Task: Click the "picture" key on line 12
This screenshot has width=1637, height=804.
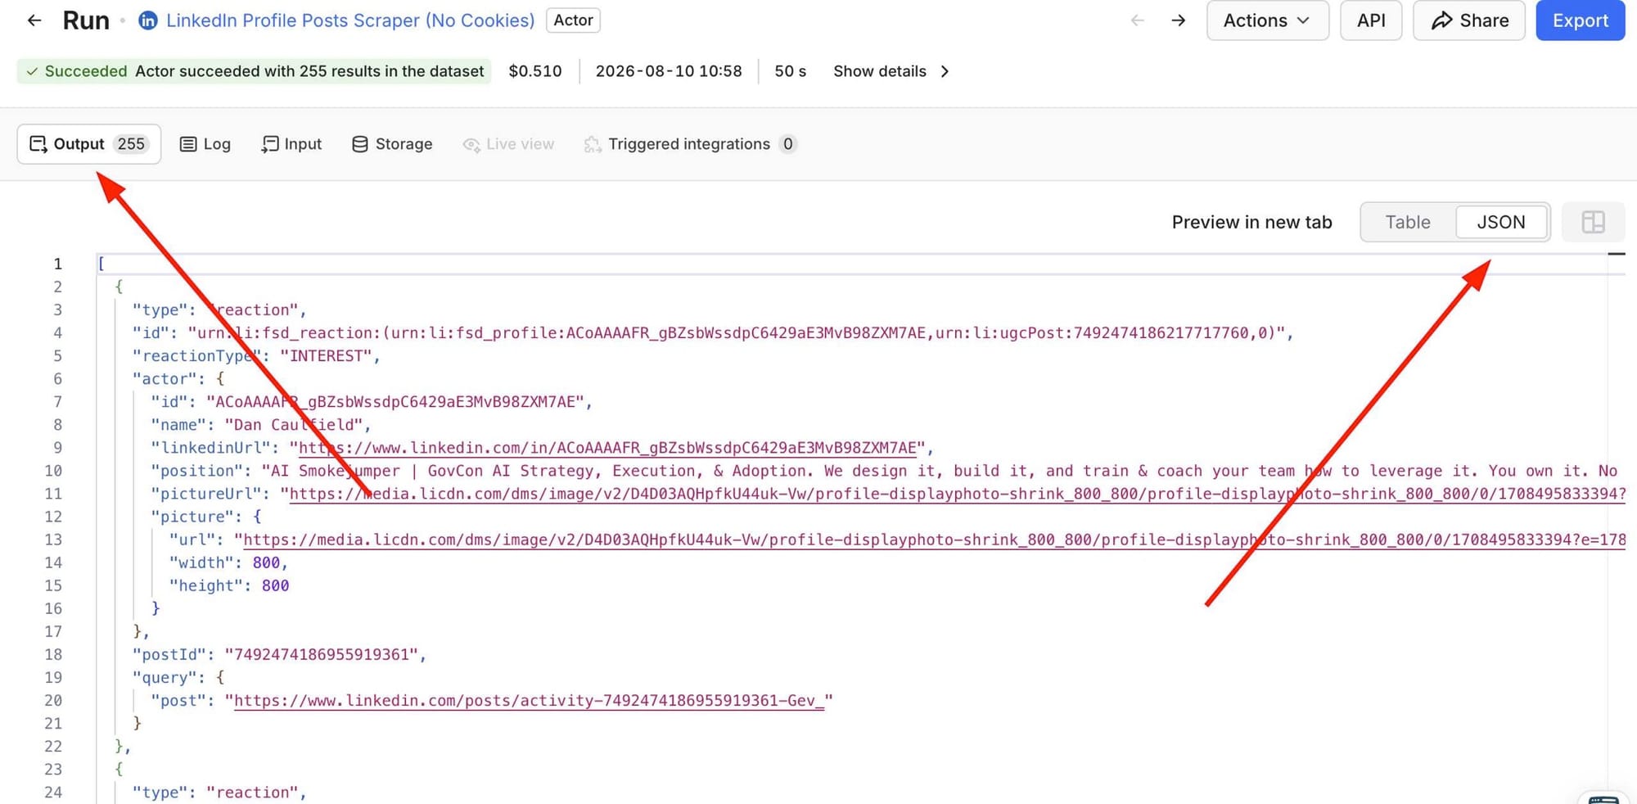Action: (x=193, y=517)
